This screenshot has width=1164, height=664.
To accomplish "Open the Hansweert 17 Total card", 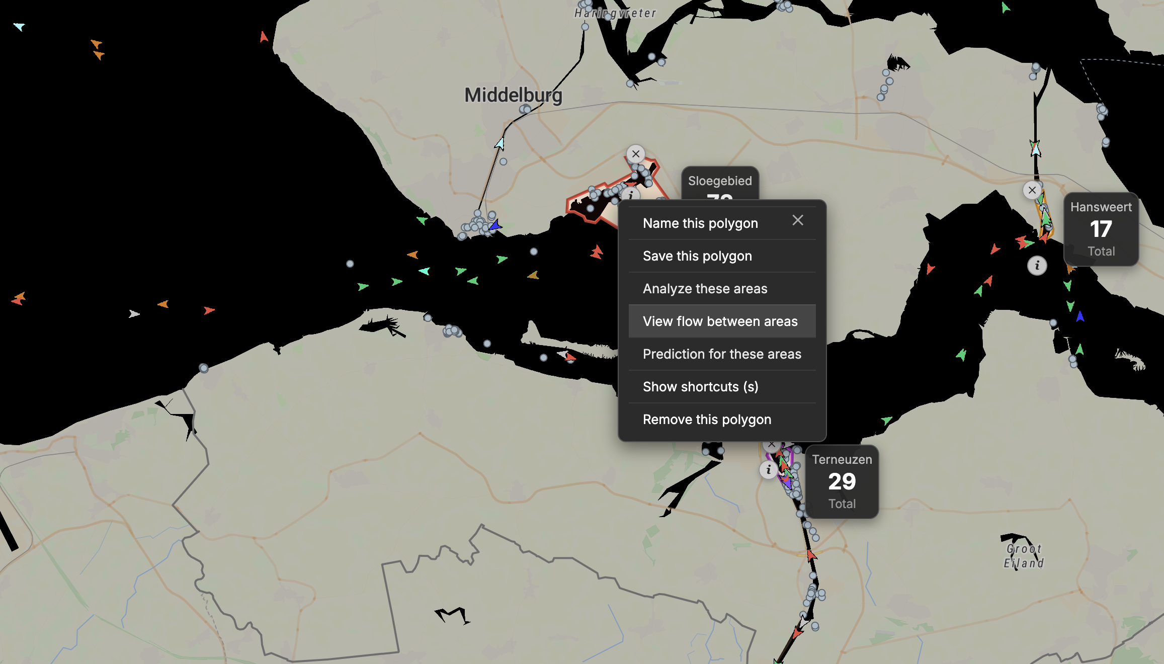I will point(1101,229).
